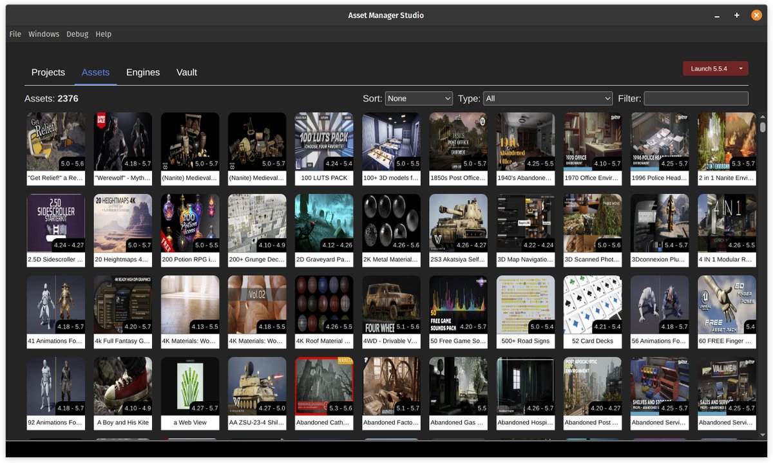Select the 56 Animations asset
Viewport: 773px width, 463px height.
(660, 312)
